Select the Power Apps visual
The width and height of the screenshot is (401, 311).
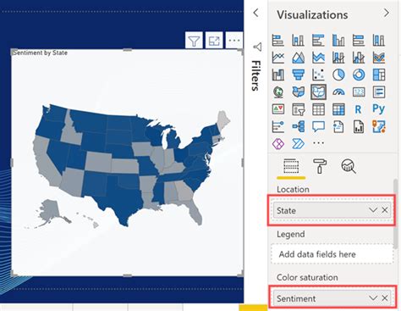tap(278, 143)
